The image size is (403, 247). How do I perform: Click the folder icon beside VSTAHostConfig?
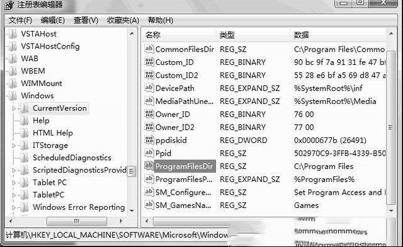point(13,47)
